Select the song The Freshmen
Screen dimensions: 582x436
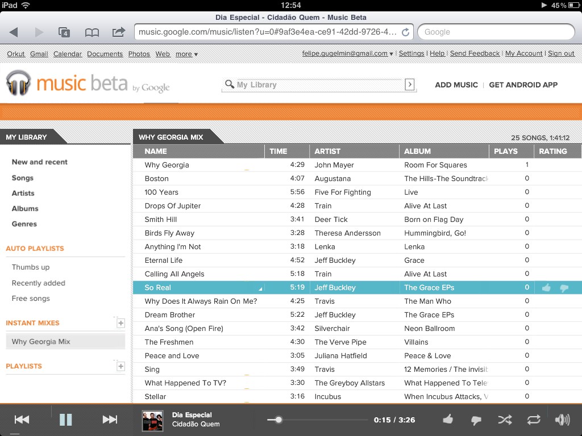coord(169,342)
